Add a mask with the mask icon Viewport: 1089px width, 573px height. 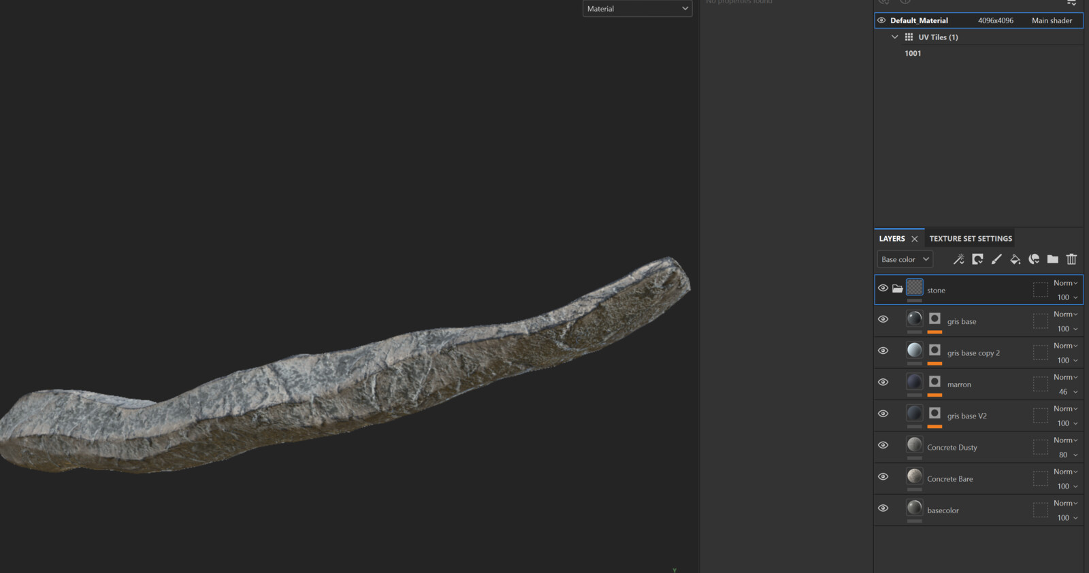977,259
